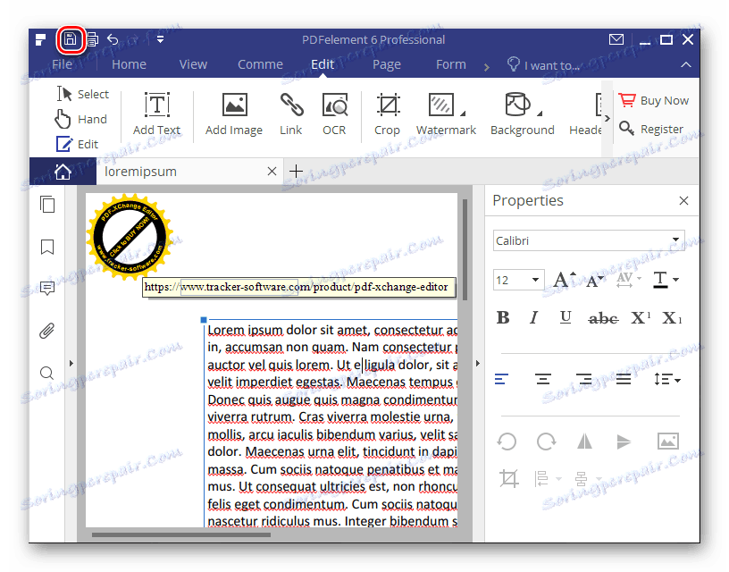Image resolution: width=729 pixels, height=572 pixels.
Task: Toggle Bold formatting
Action: [x=503, y=317]
